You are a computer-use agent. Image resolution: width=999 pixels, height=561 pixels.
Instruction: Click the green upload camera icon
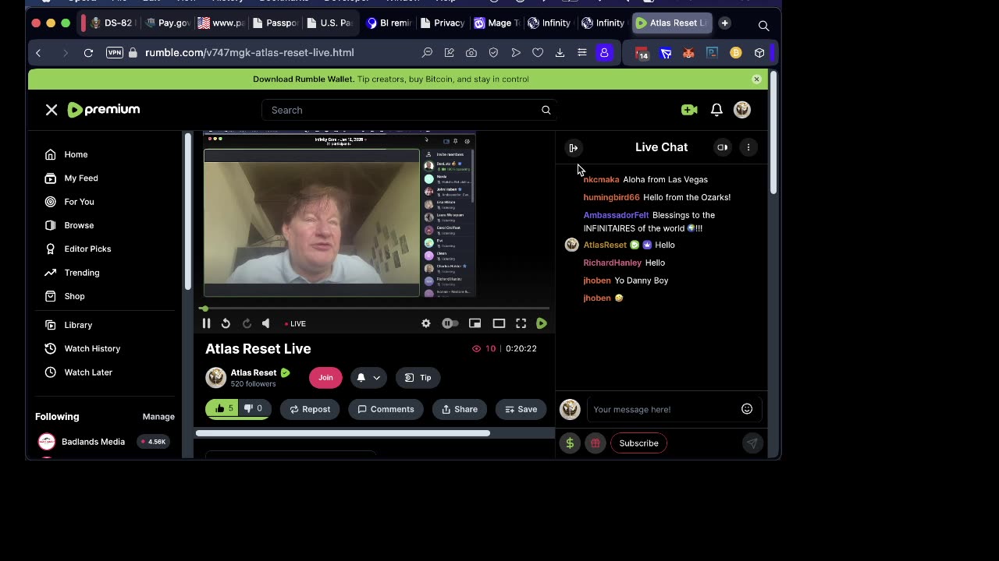click(x=689, y=110)
